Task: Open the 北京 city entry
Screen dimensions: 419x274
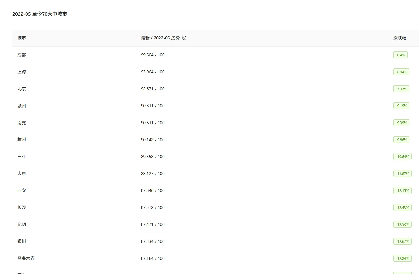Action: coord(22,89)
